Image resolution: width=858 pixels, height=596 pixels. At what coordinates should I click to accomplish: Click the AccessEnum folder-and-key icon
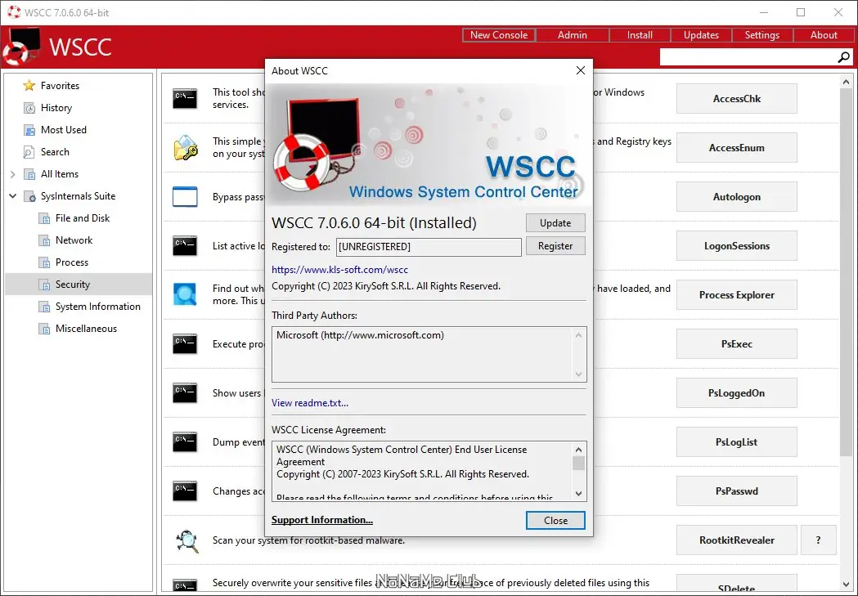[186, 148]
